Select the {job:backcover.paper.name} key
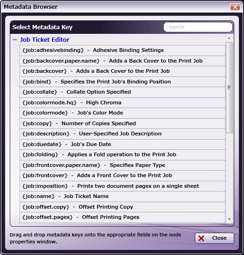Image resolution: width=244 pixels, height=255 pixels. [x=122, y=61]
